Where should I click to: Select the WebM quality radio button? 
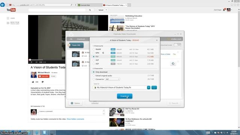pos(94,49)
